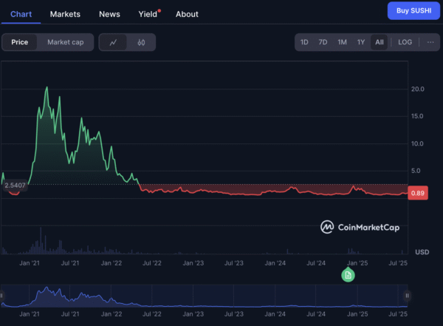Grab the right range slider handle
The width and height of the screenshot is (443, 326).
pyautogui.click(x=407, y=296)
